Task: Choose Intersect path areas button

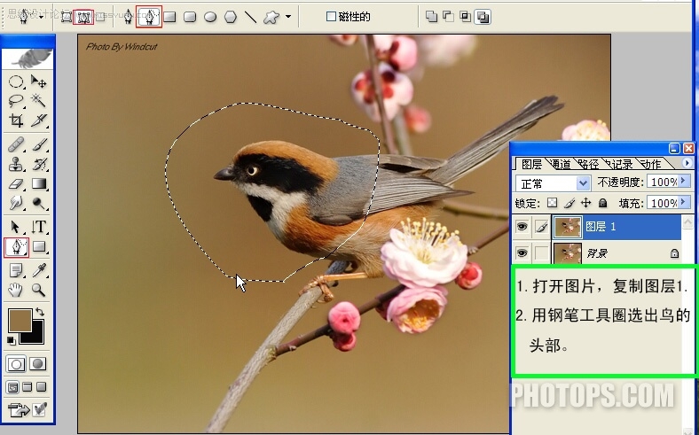Action: point(465,17)
